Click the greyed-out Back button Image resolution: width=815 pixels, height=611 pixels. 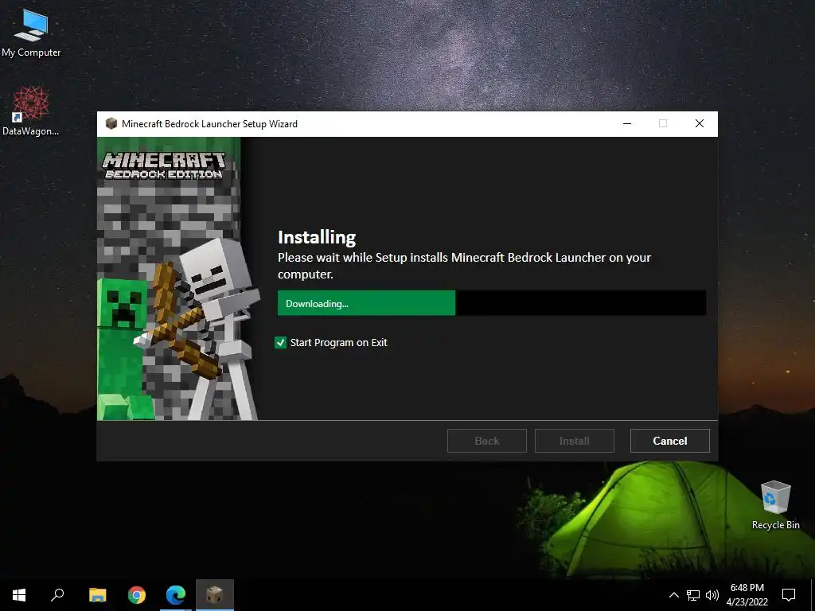(x=486, y=441)
